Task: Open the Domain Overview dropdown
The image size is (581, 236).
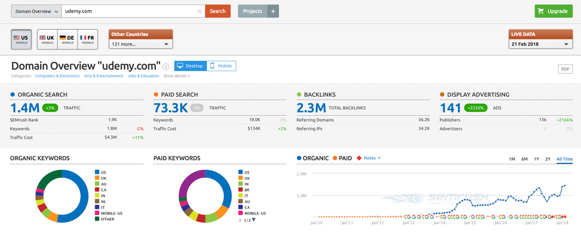Action: coord(36,11)
